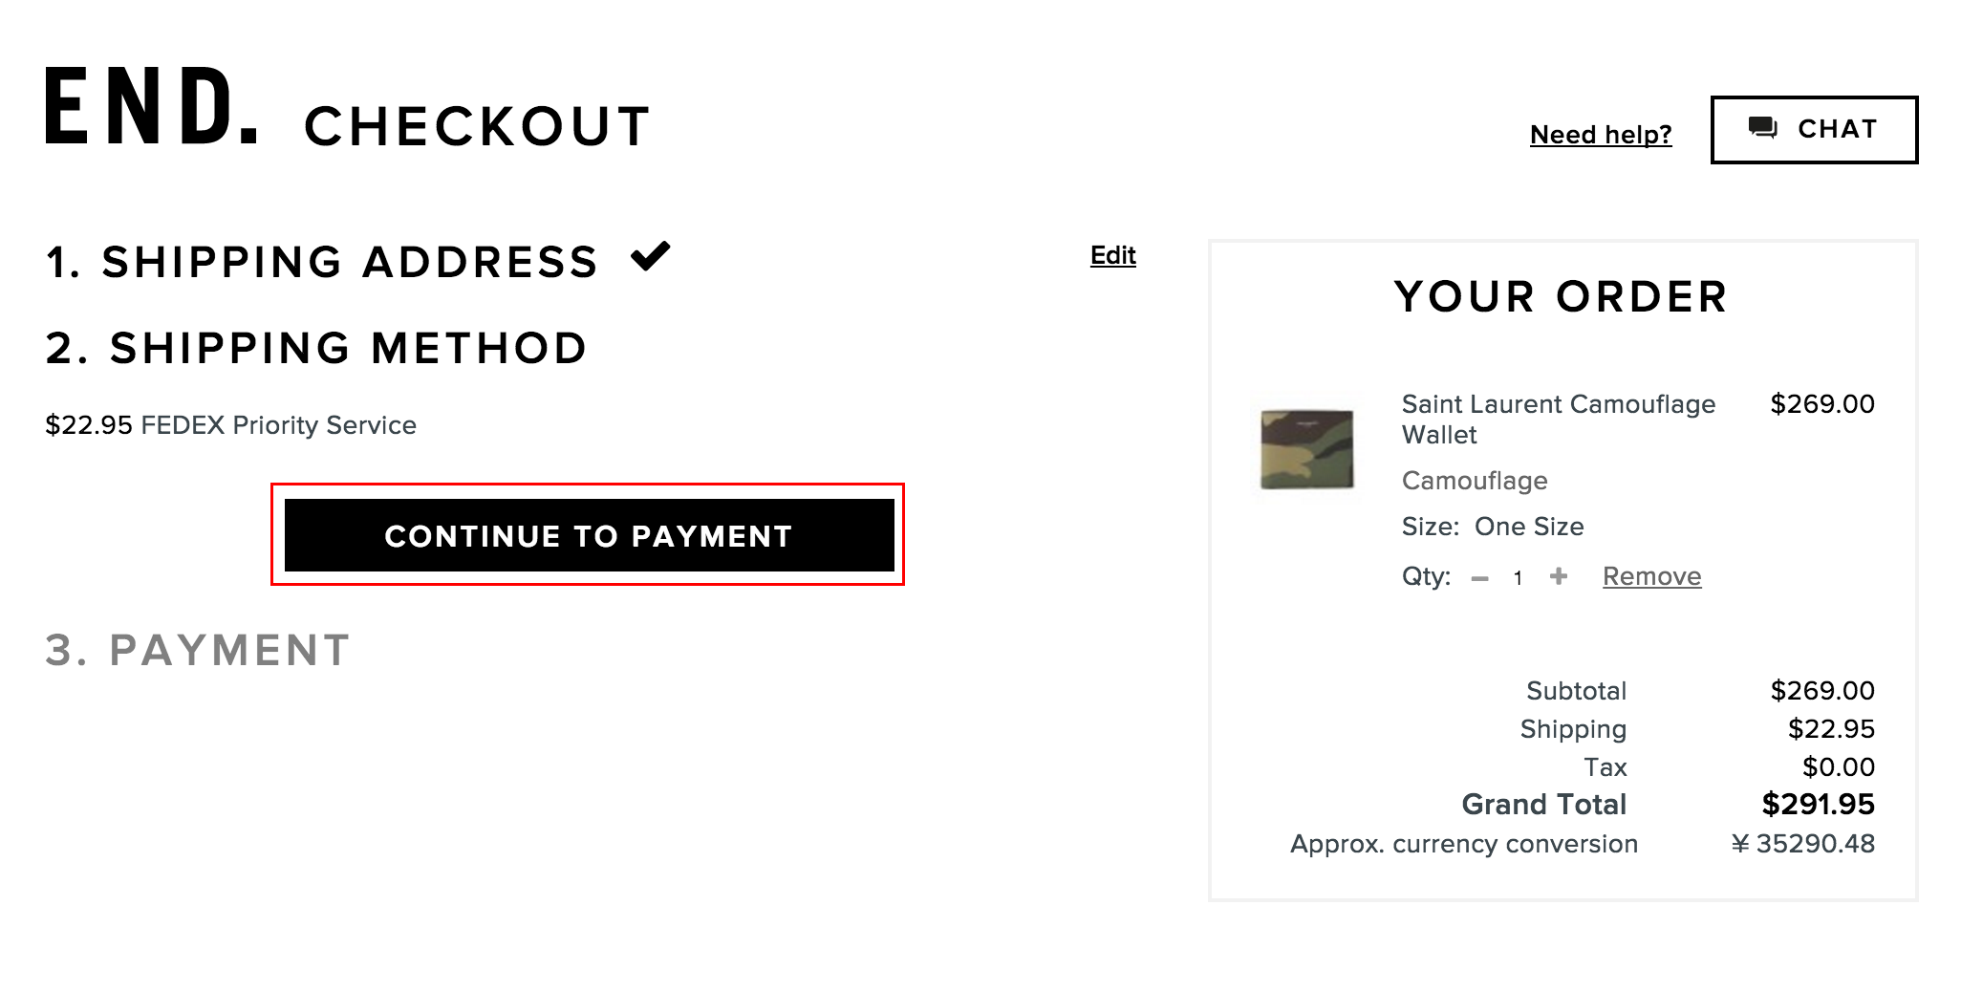Image resolution: width=1961 pixels, height=992 pixels.
Task: Expand the 3. Payment section
Action: (x=198, y=650)
